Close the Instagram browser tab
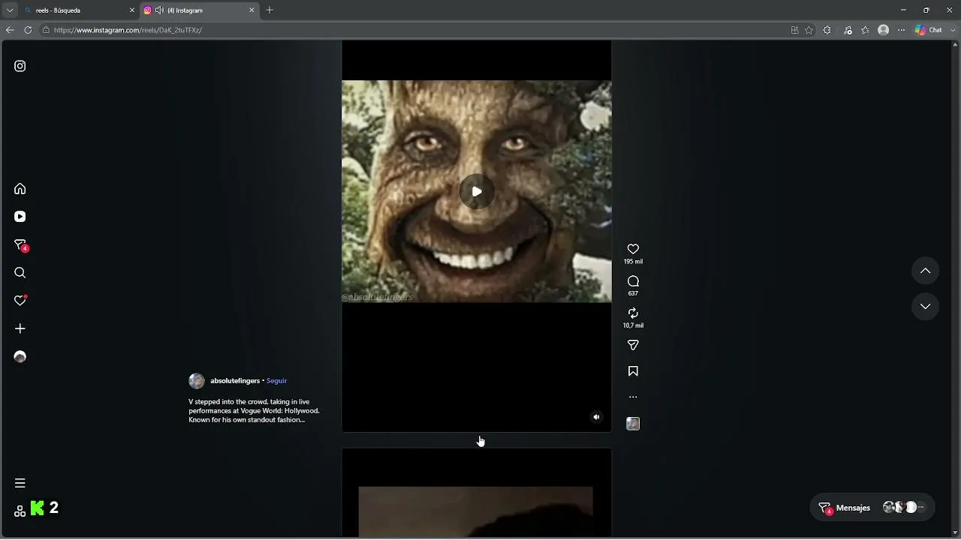 click(x=252, y=10)
